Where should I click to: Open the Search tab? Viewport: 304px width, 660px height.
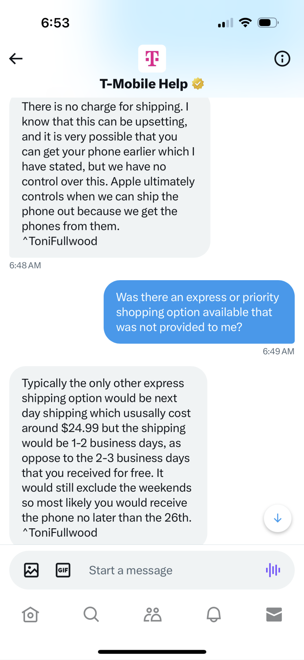[91, 614]
